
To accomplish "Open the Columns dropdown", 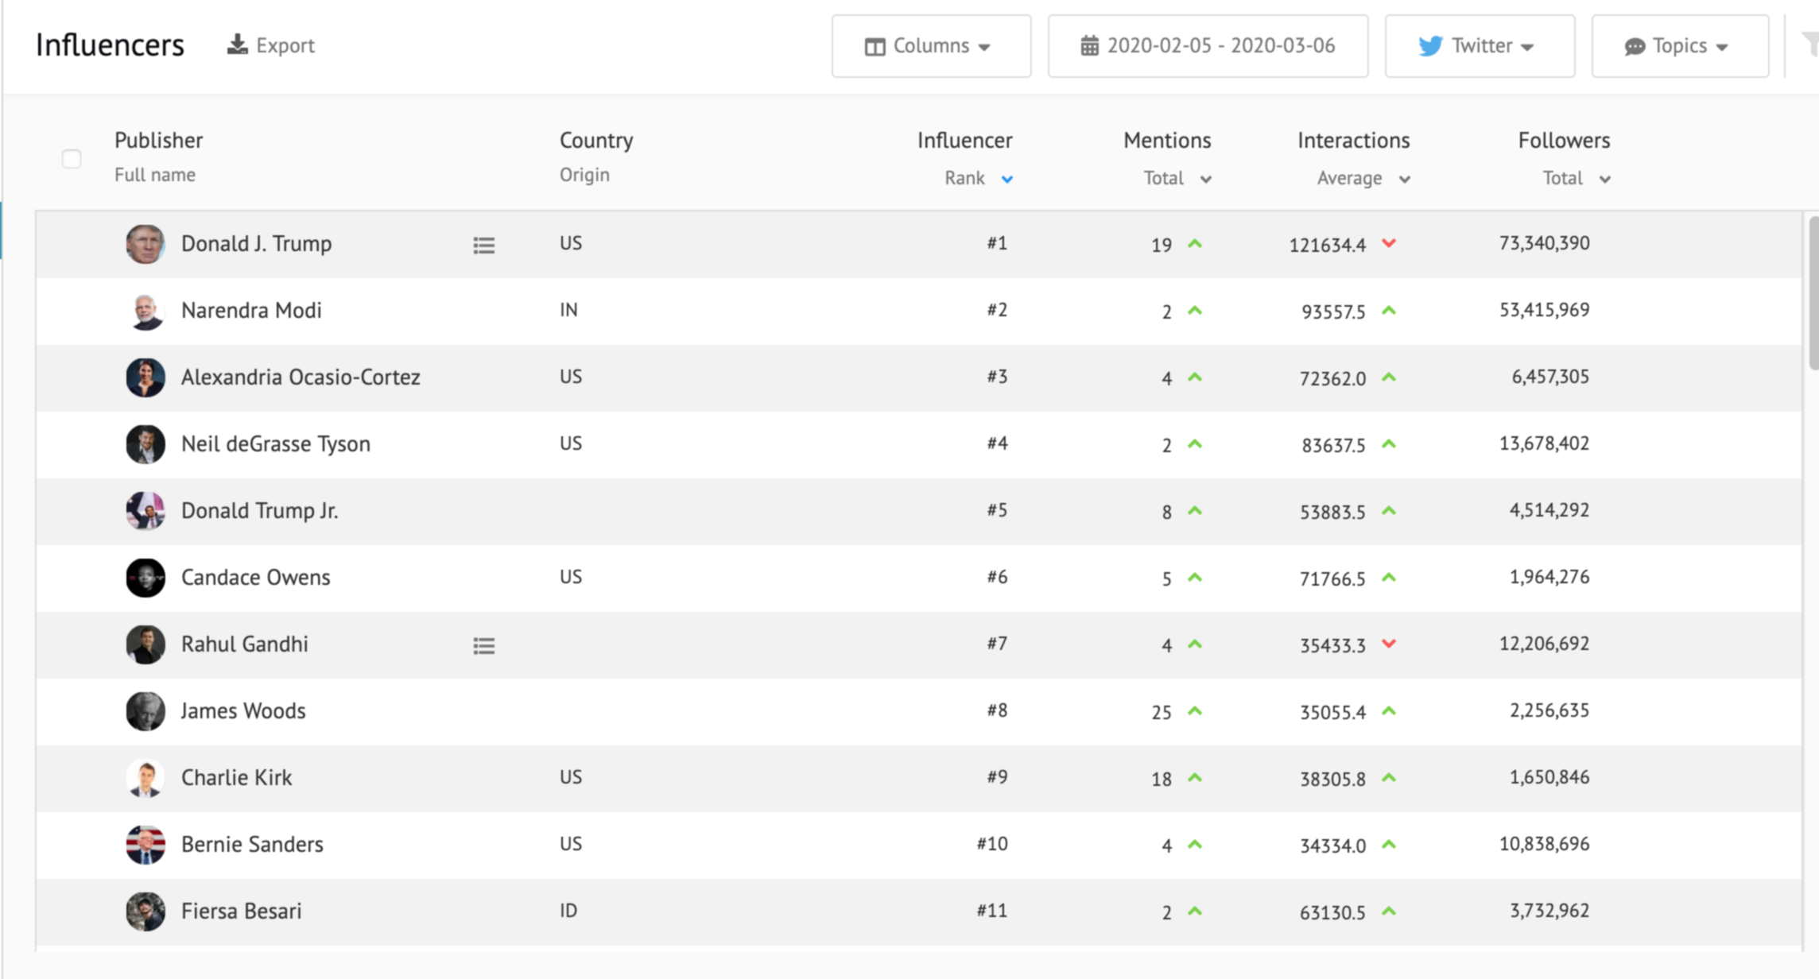I will 931,46.
